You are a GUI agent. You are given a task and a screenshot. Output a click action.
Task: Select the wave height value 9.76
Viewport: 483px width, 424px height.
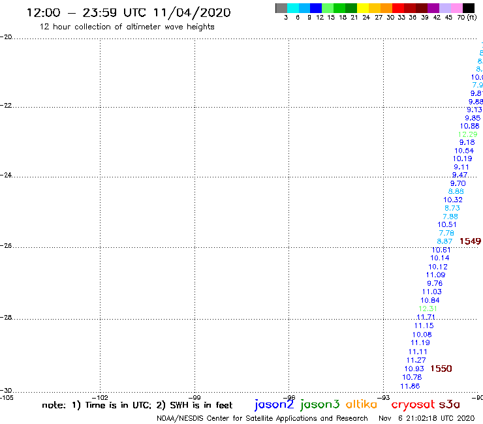[435, 283]
